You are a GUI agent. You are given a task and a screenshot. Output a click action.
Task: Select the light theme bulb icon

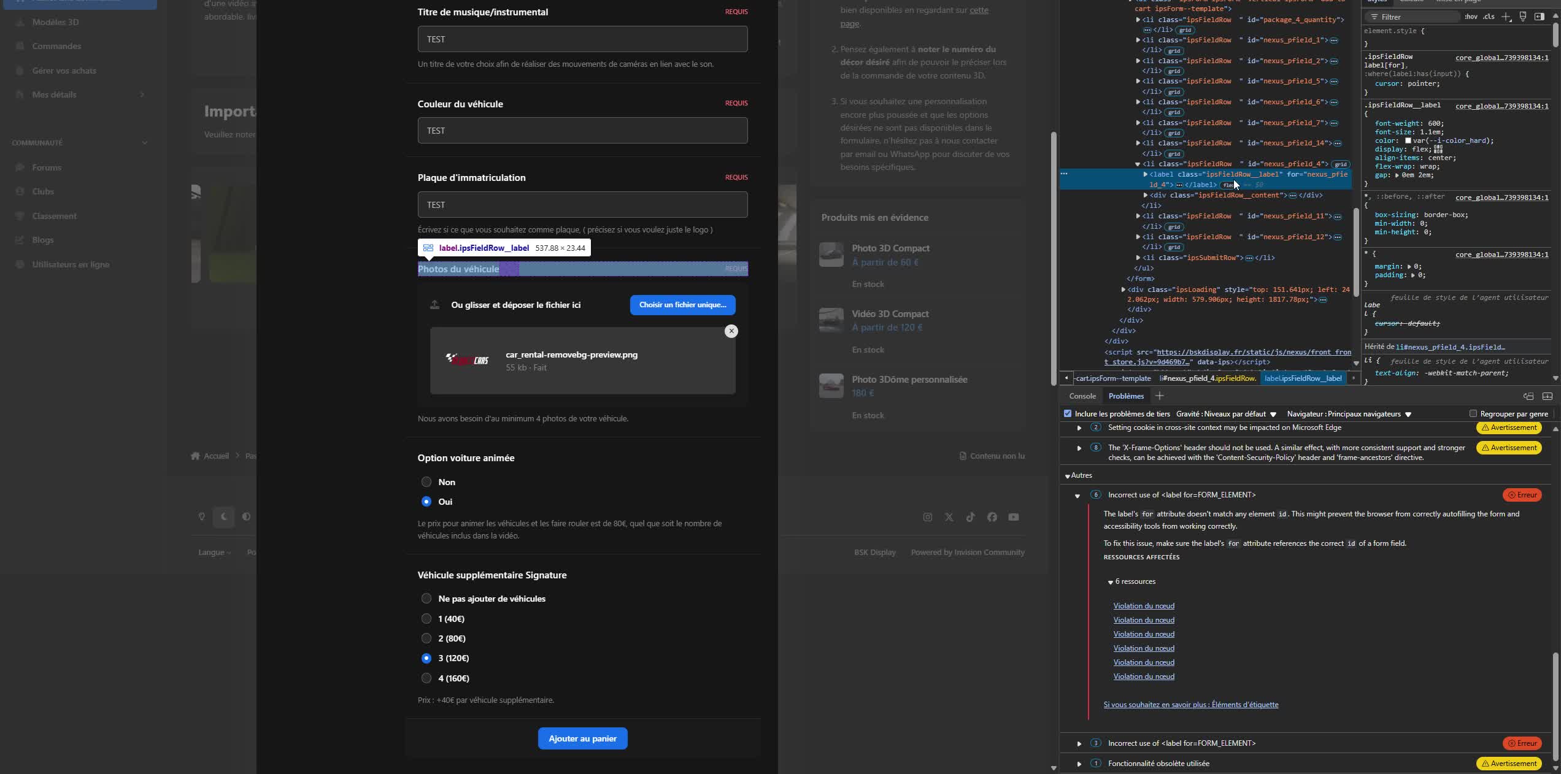point(202,516)
